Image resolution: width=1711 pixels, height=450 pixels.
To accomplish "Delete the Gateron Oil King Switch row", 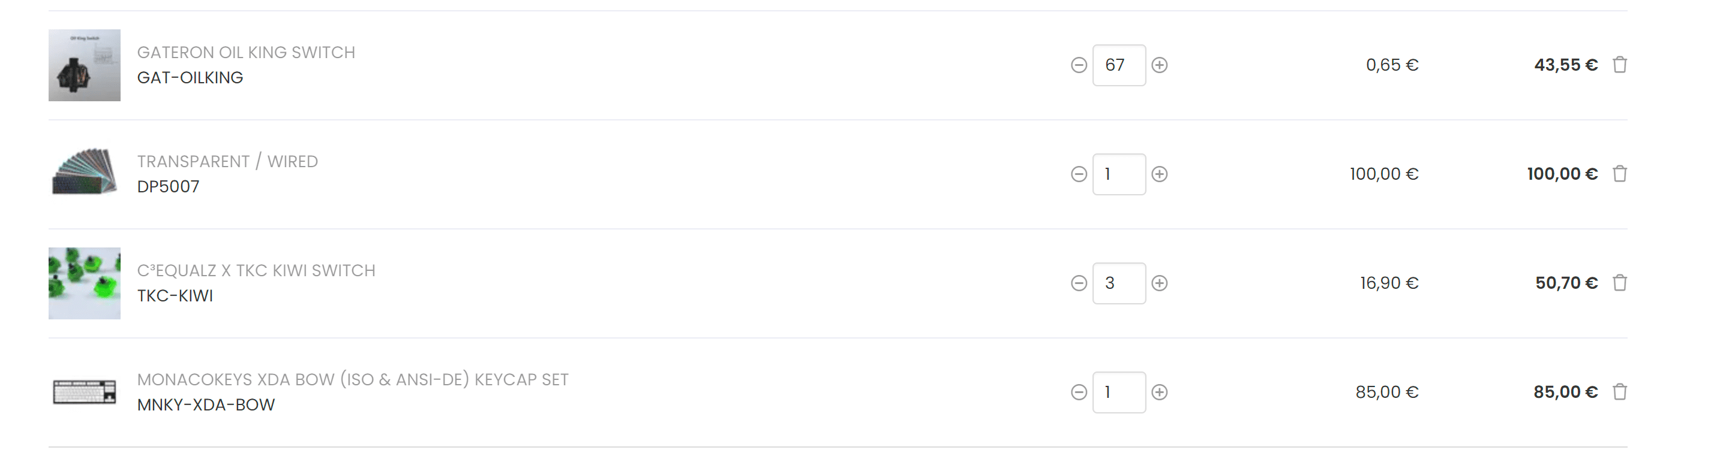I will pos(1619,65).
